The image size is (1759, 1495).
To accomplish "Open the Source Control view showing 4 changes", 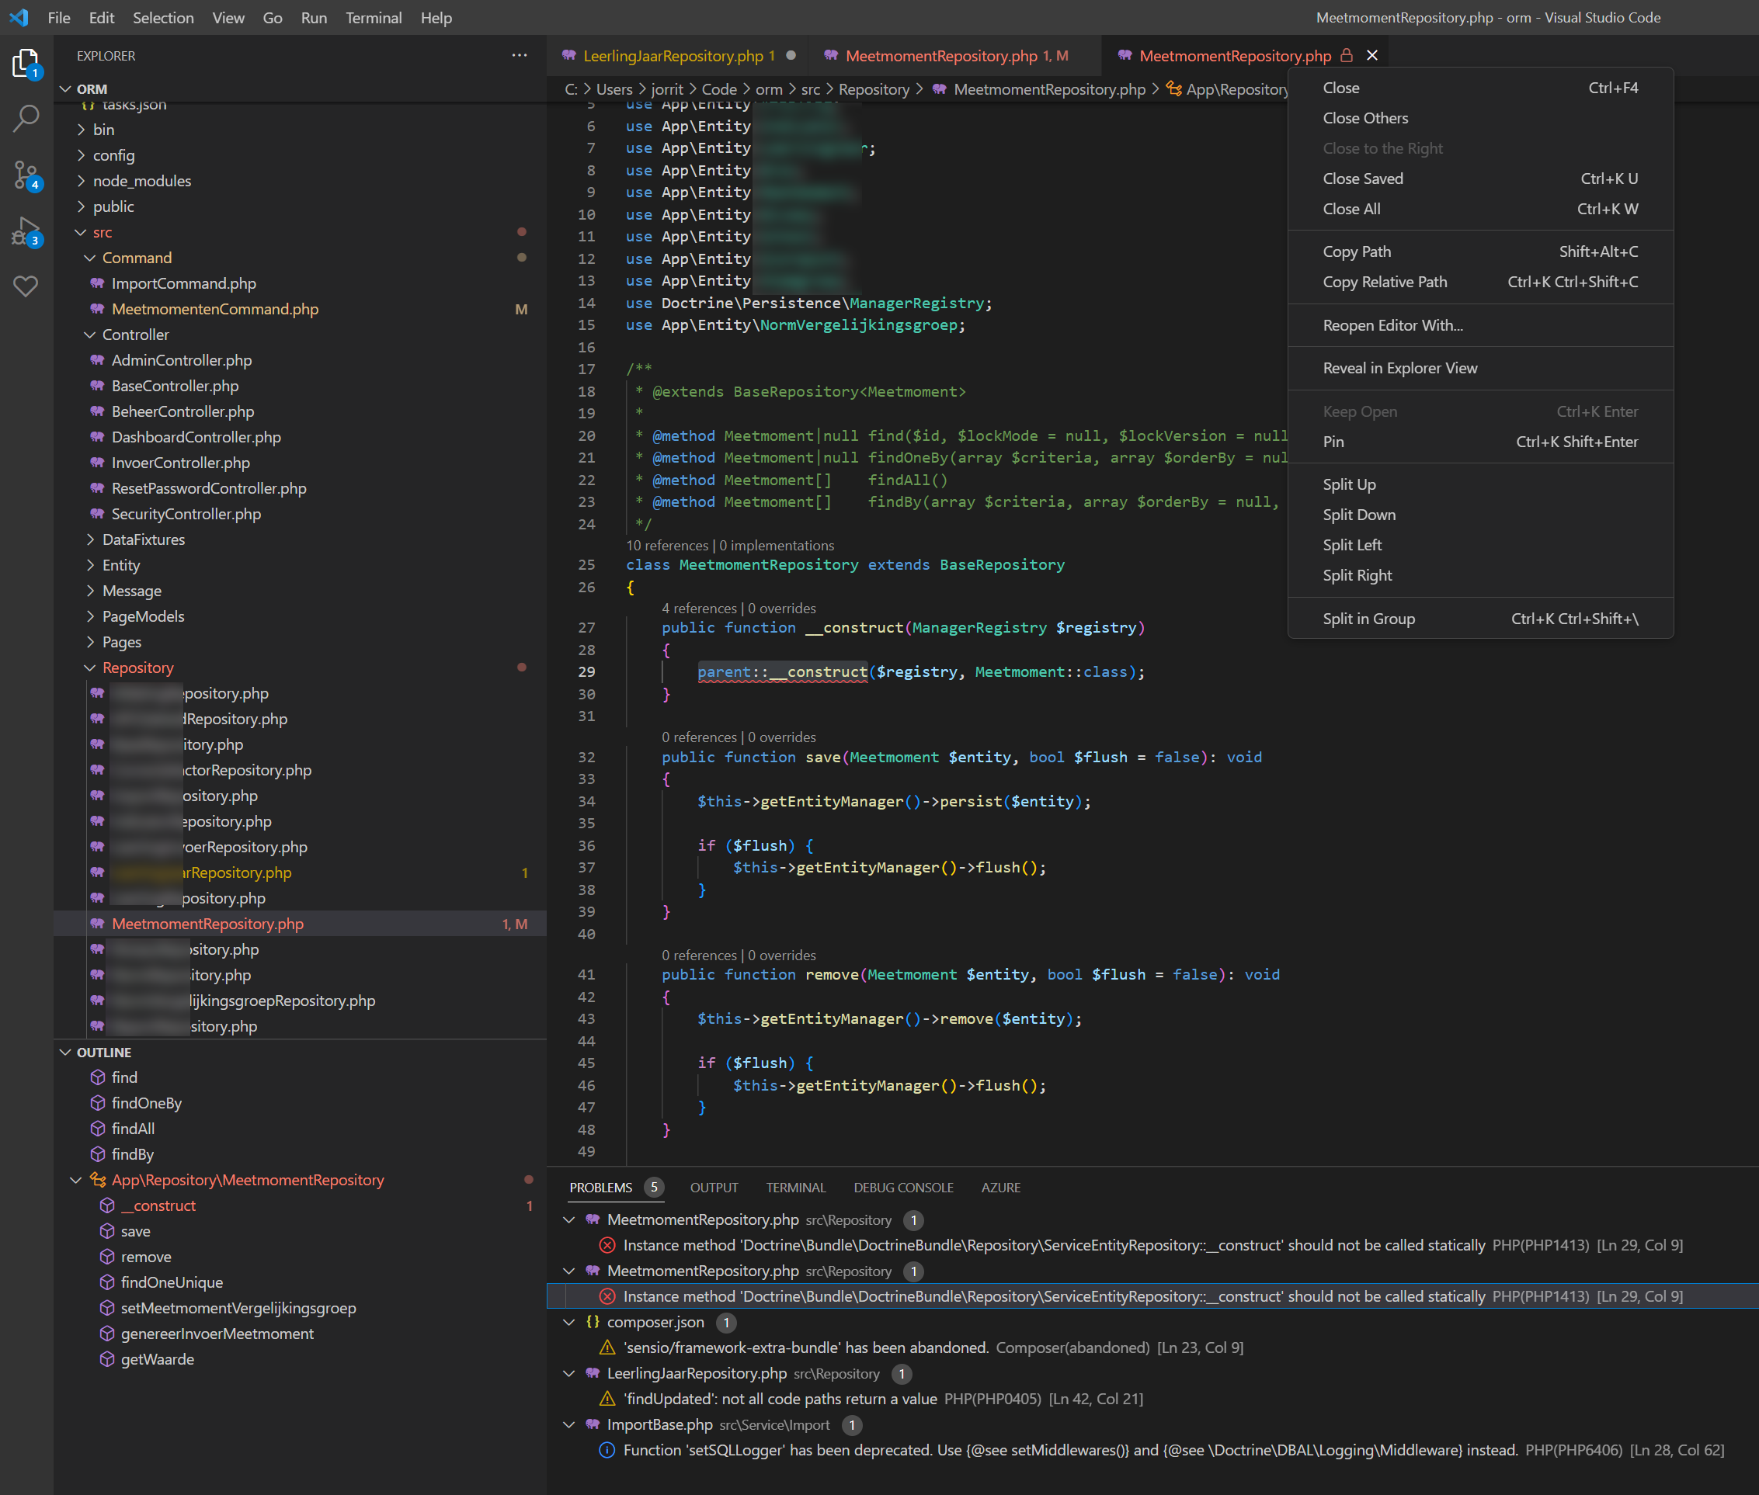I will pyautogui.click(x=26, y=175).
